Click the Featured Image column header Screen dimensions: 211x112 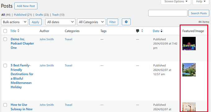click(193, 31)
